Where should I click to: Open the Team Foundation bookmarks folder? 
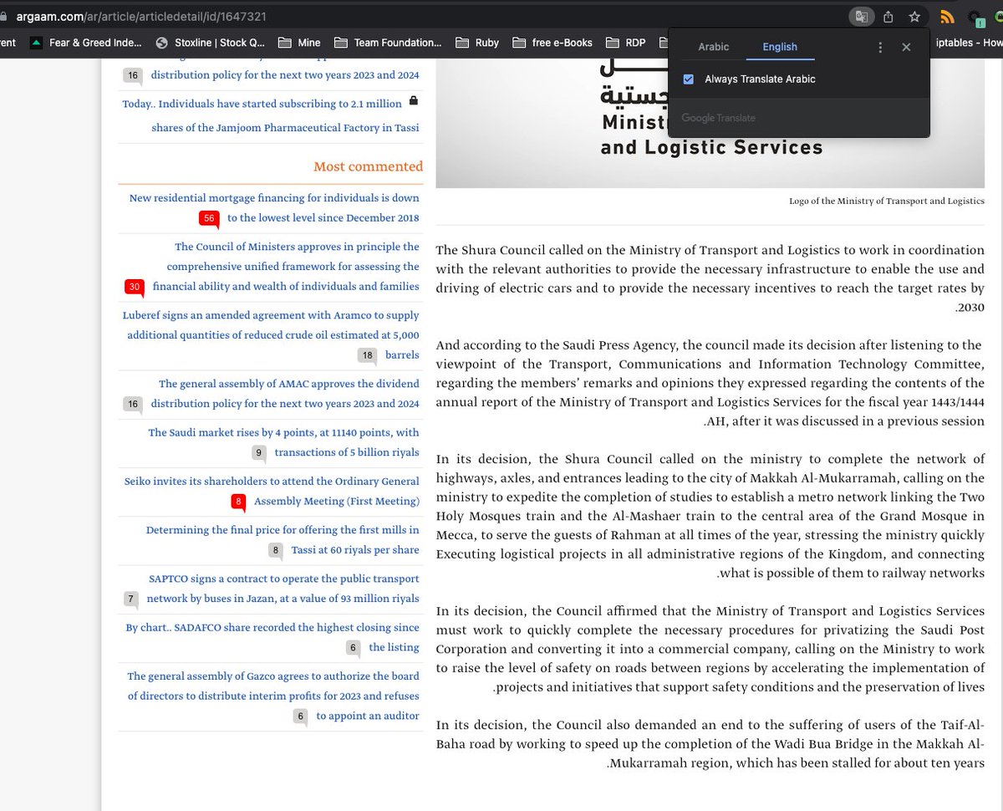[x=387, y=42]
